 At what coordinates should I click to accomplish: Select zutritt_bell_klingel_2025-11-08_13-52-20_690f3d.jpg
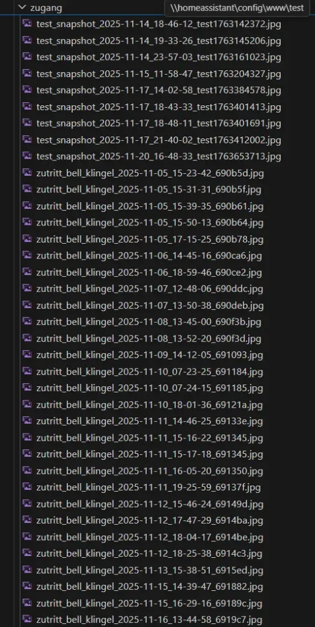coord(149,339)
